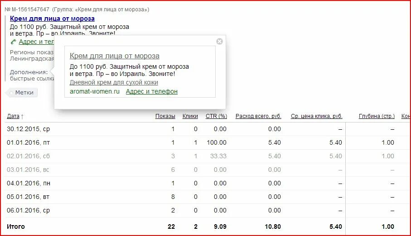This screenshot has height=236, width=411.
Task: Click the 'Дополнения:' label
Action: pos(29,72)
